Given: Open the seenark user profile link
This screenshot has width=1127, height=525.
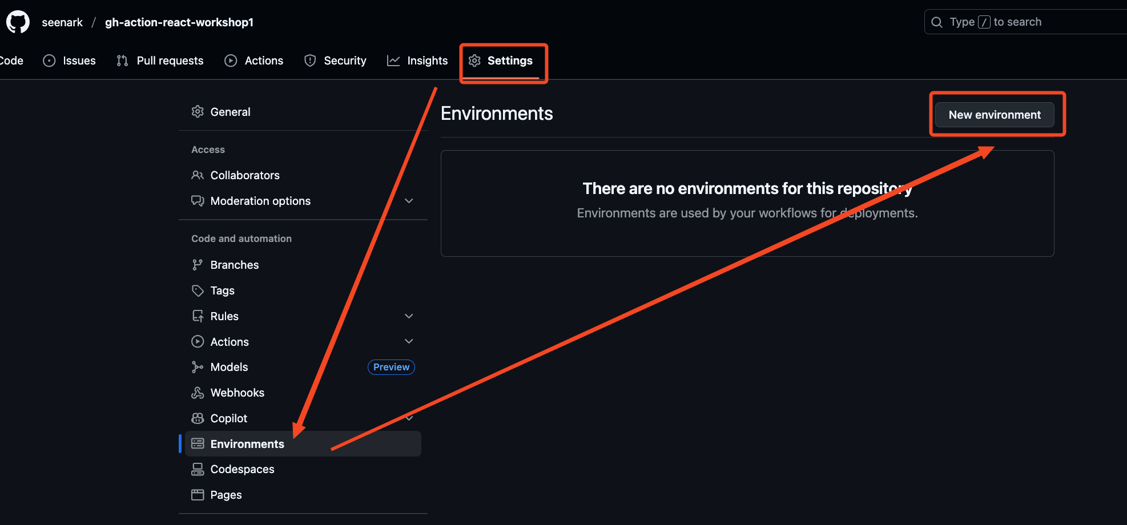Looking at the screenshot, I should pos(62,22).
